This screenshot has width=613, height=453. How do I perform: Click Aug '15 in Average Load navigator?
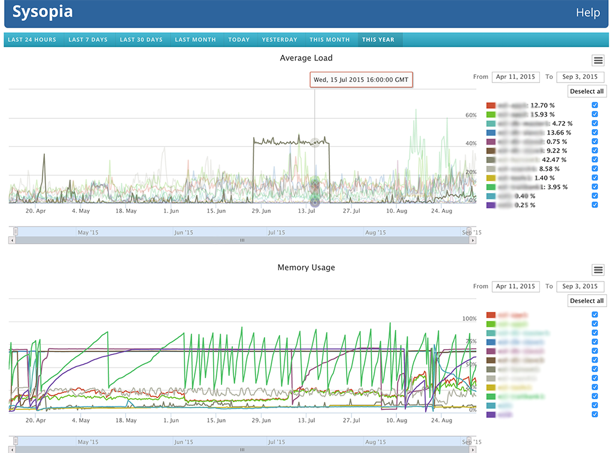pos(375,232)
